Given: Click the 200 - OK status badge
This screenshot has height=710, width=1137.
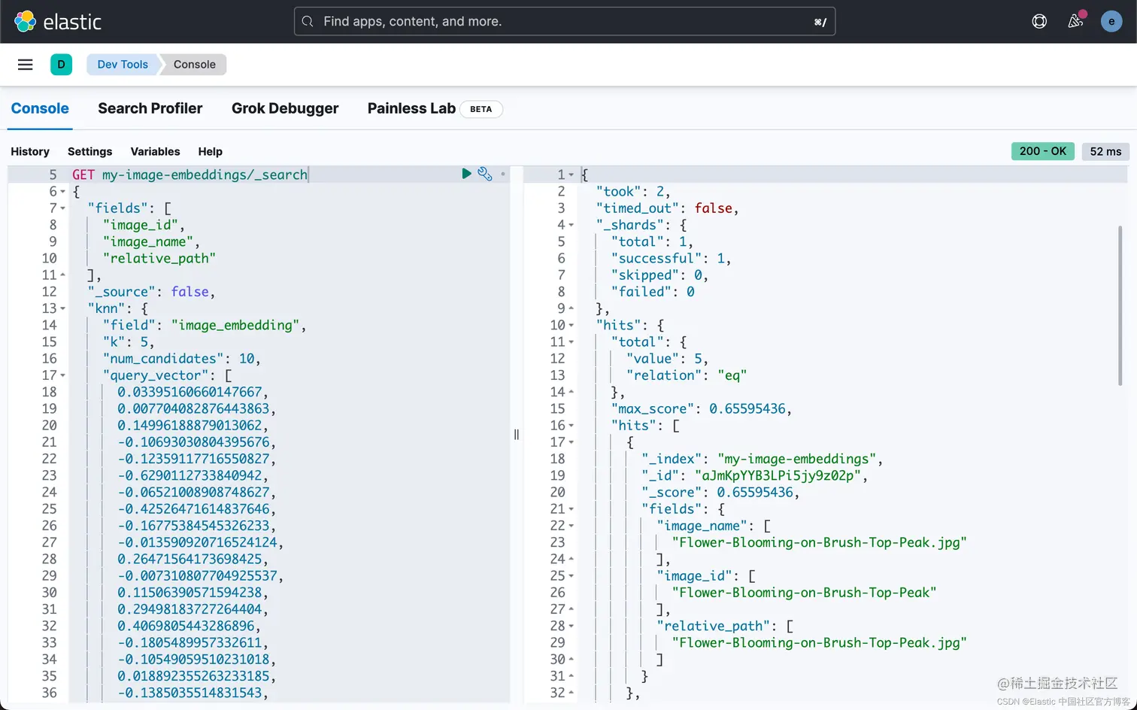Looking at the screenshot, I should click(x=1043, y=151).
